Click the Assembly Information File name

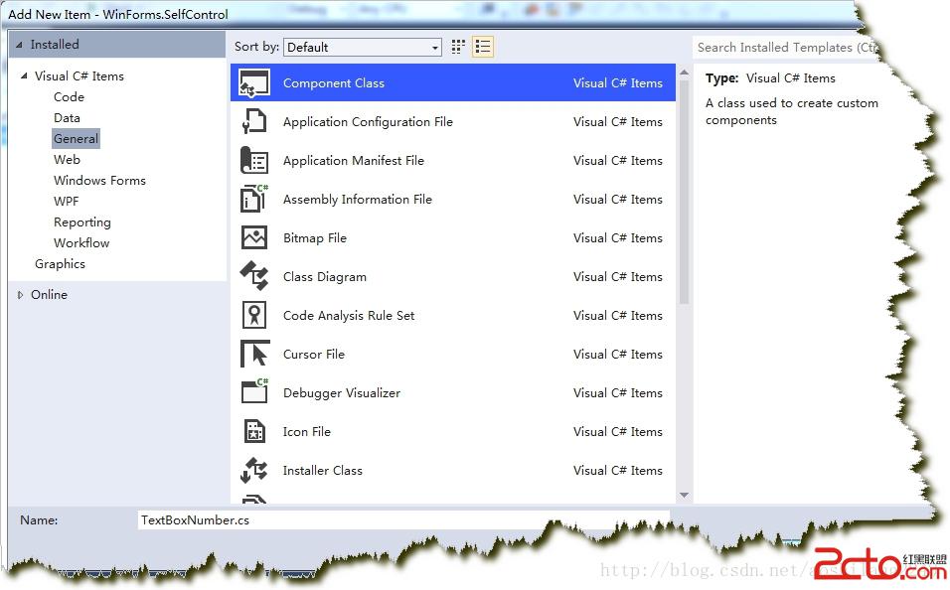click(x=358, y=200)
